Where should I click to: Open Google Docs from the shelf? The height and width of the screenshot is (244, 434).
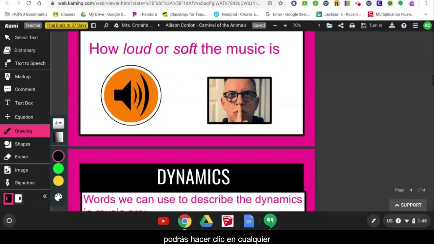(x=249, y=221)
